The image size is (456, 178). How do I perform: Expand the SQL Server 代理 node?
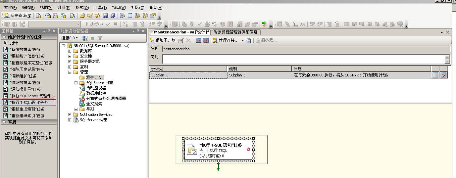[70, 120]
